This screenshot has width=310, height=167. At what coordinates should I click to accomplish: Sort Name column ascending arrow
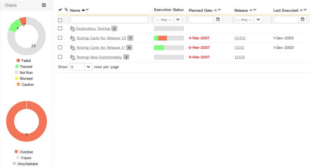[x=83, y=10]
